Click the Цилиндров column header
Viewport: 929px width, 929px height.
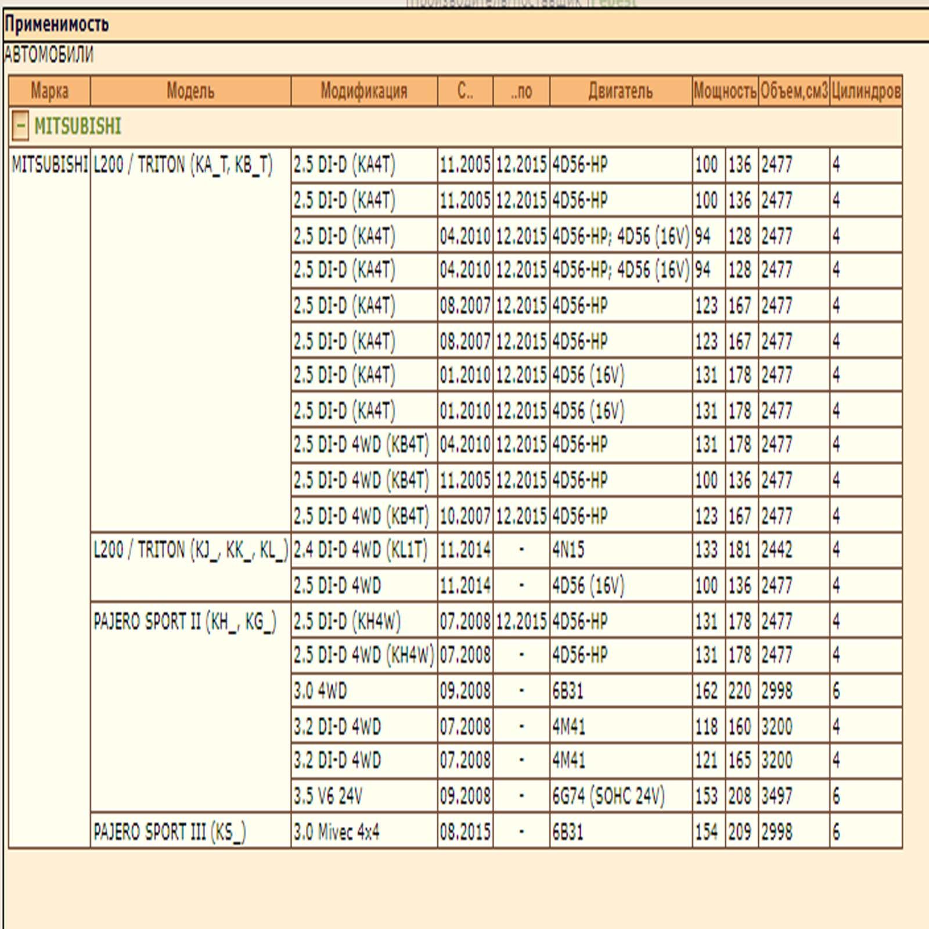[865, 91]
